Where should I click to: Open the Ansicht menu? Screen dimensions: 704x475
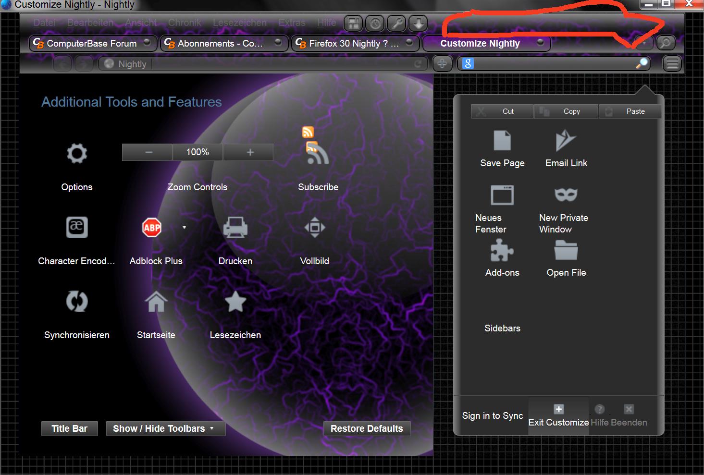click(x=141, y=23)
